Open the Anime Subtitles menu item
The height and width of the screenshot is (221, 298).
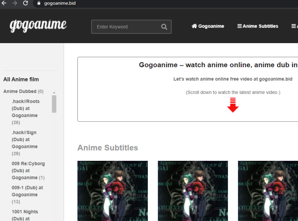pos(260,26)
